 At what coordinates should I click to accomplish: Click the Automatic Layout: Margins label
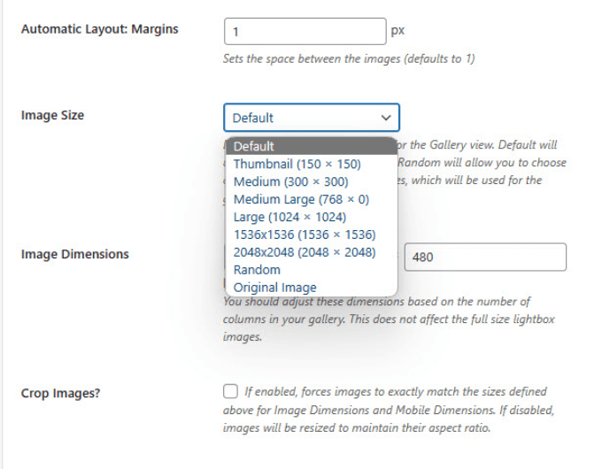point(99,29)
